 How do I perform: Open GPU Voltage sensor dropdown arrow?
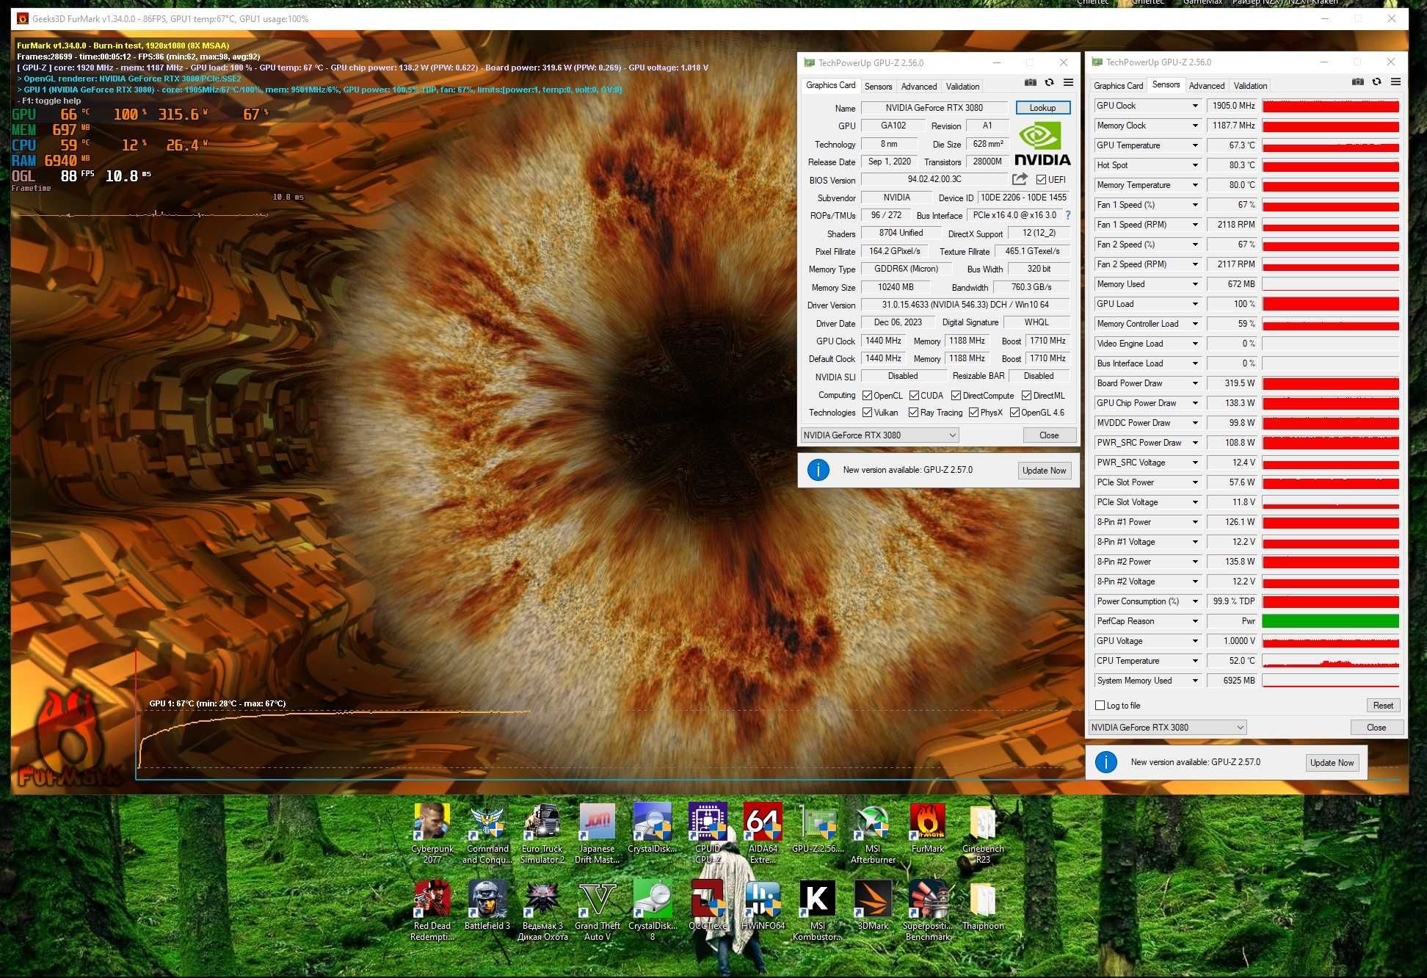pyautogui.click(x=1195, y=641)
